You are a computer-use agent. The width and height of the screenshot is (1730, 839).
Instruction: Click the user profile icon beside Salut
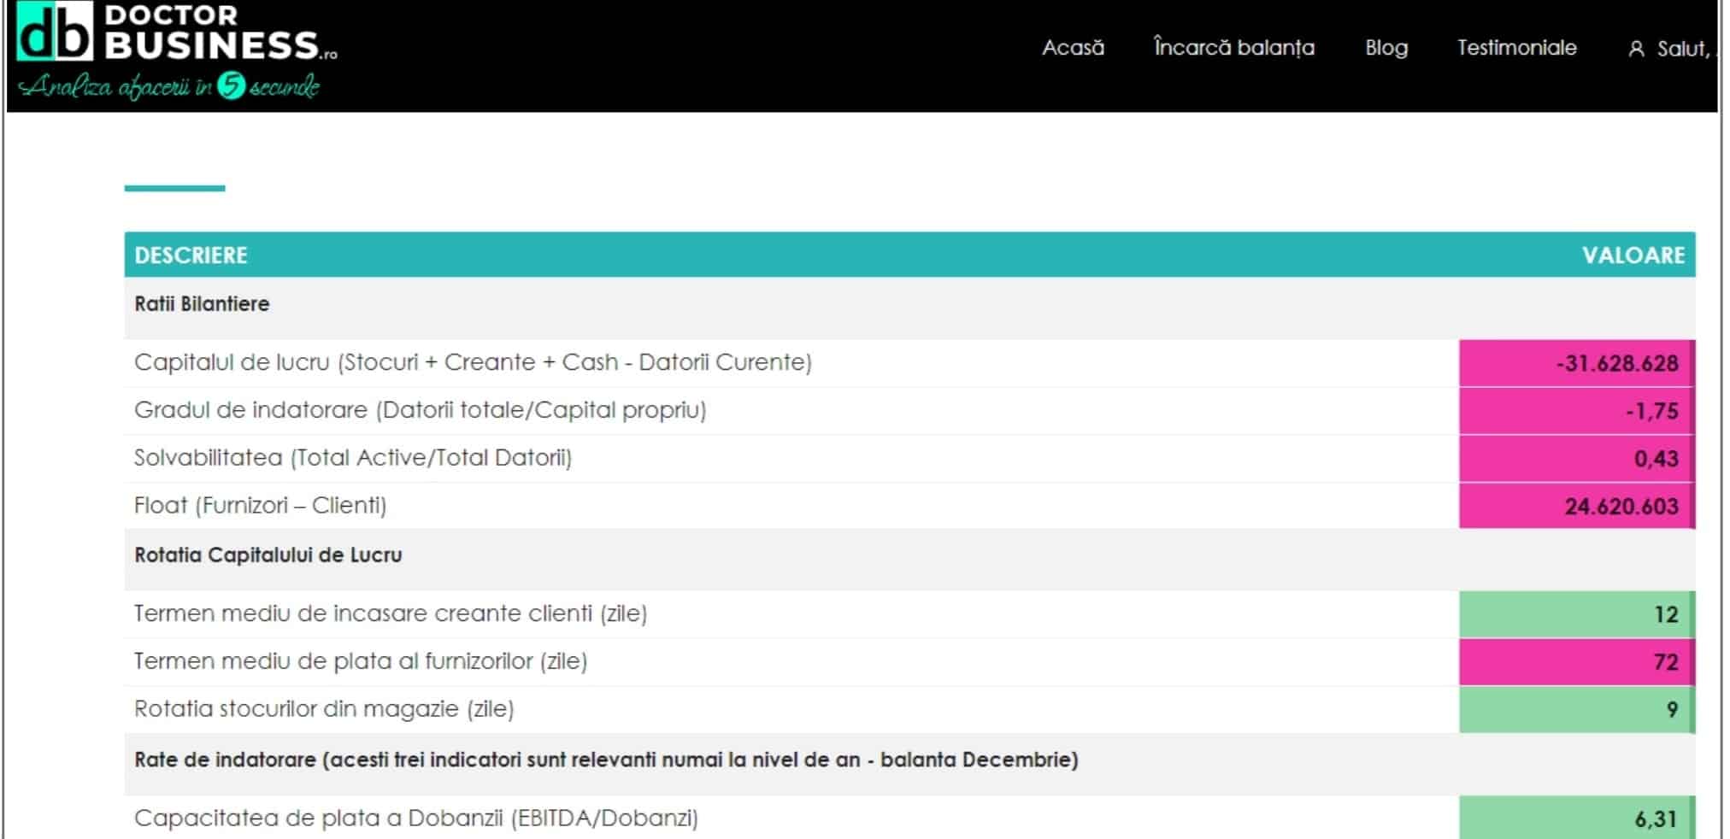tap(1635, 50)
